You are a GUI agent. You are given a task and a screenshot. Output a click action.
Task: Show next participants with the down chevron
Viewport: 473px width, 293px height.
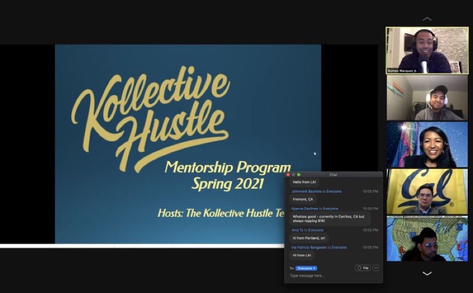(427, 274)
